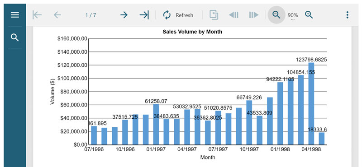Go to the previous page
This screenshot has height=167, width=362.
pyautogui.click(x=57, y=15)
